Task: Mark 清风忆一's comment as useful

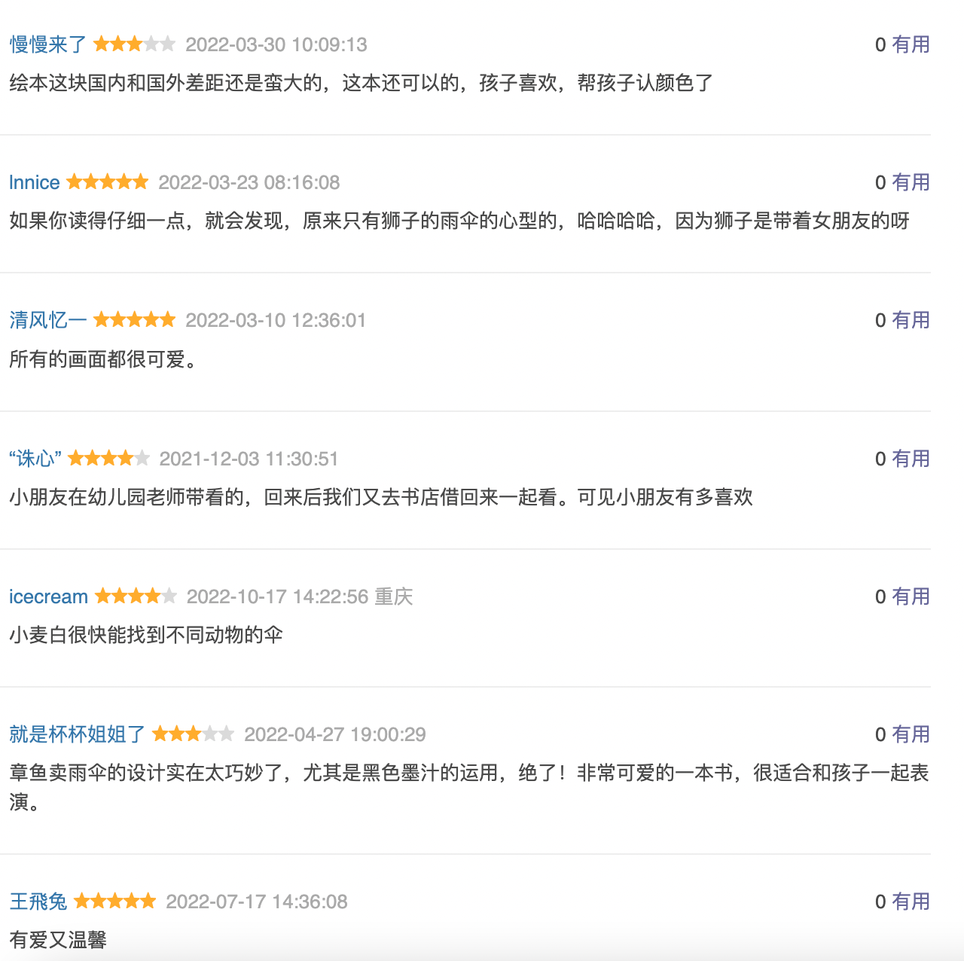Action: pos(911,320)
